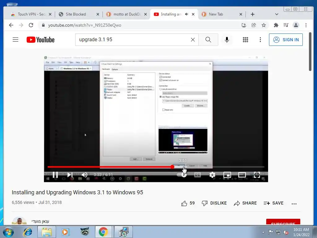Go to YouTube home via logo
Image resolution: width=317 pixels, height=238 pixels.
tap(41, 40)
